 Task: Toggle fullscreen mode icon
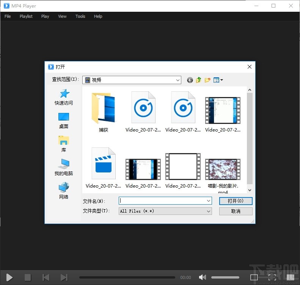point(272,277)
